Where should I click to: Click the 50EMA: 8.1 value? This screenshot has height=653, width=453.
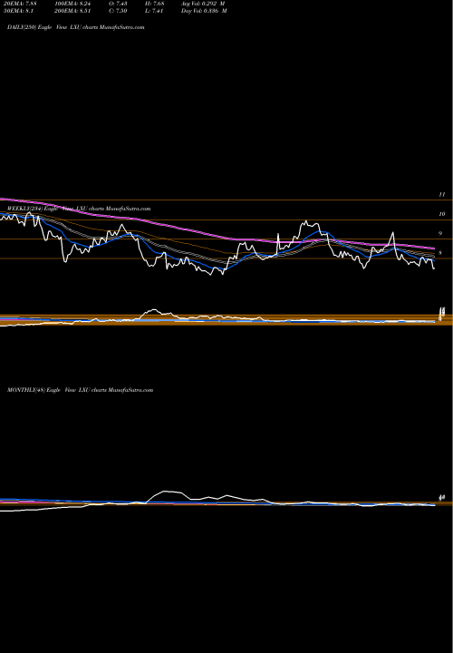(x=20, y=11)
